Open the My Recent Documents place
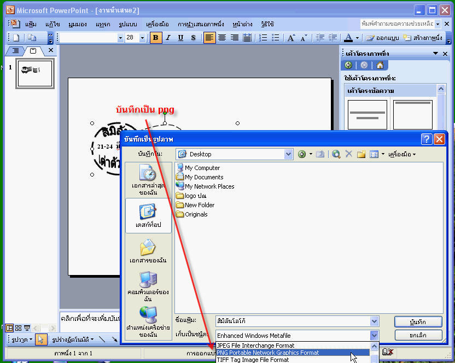Image resolution: width=455 pixels, height=363 pixels. point(148,180)
